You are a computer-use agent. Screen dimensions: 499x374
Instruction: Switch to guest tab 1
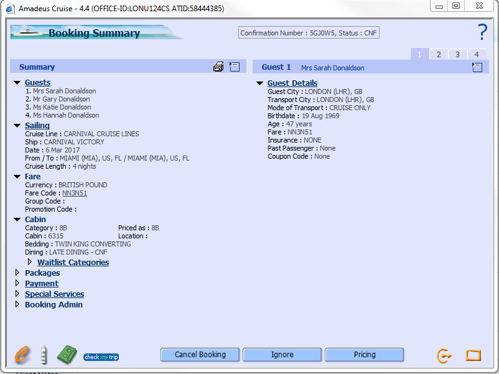point(419,54)
